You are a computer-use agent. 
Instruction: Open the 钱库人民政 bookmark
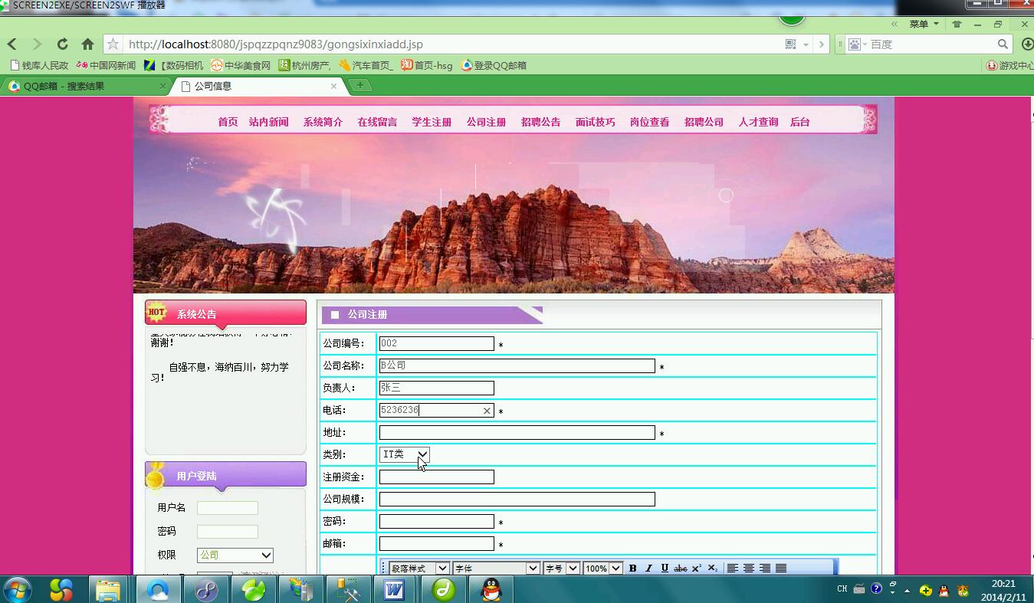(38, 65)
